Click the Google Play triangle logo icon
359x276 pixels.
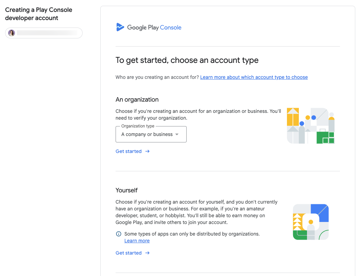[x=120, y=27]
